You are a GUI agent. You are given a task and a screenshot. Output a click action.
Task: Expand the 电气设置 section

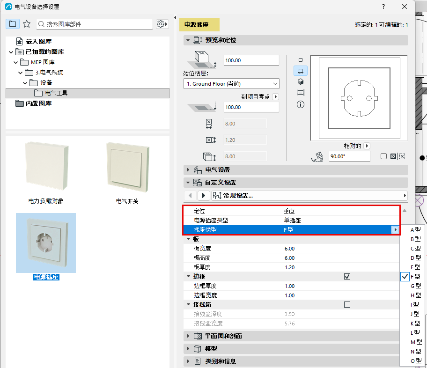(x=188, y=169)
